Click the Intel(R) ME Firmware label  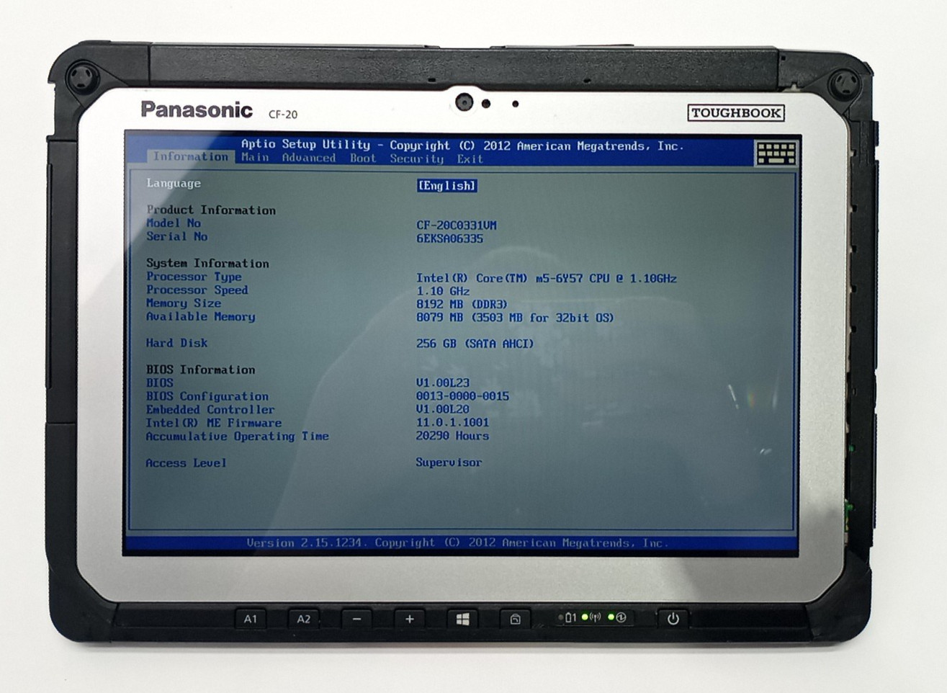214,423
